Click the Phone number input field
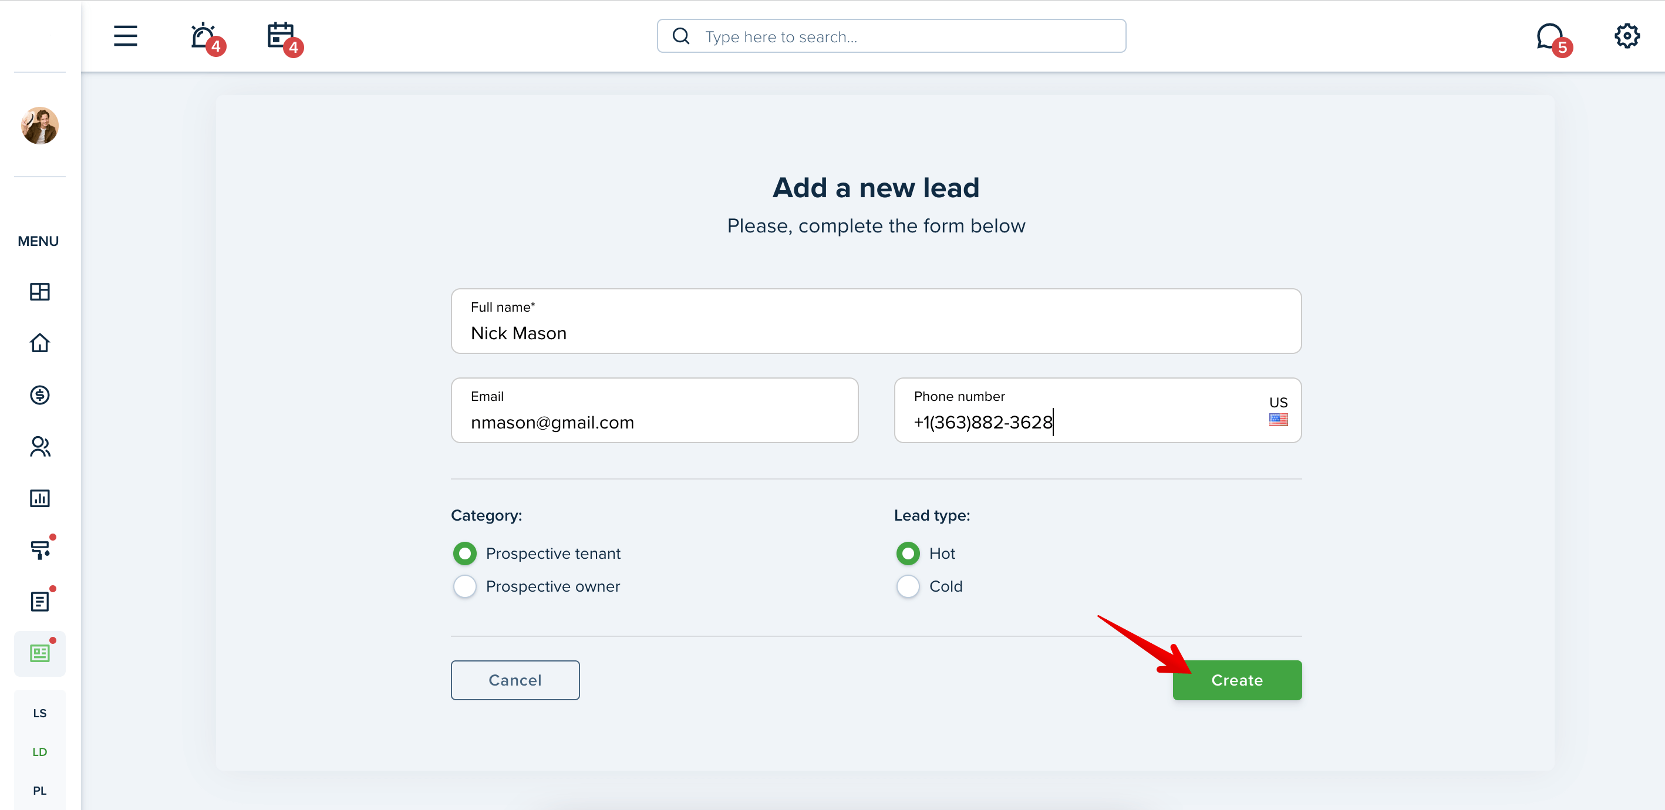Image resolution: width=1665 pixels, height=810 pixels. click(1097, 410)
